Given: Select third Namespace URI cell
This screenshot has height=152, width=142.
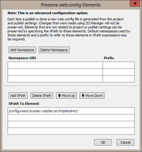Looking at the screenshot, I should [55, 79].
